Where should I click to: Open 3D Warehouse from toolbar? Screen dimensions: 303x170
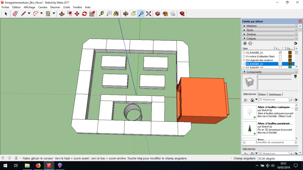[x=158, y=14]
